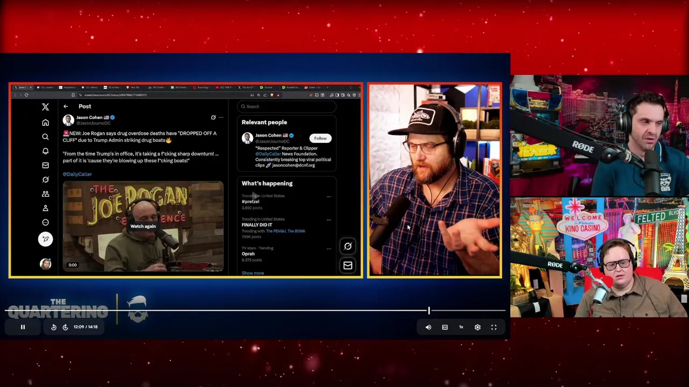Mute the player volume speaker icon
689x387 pixels.
click(428, 327)
